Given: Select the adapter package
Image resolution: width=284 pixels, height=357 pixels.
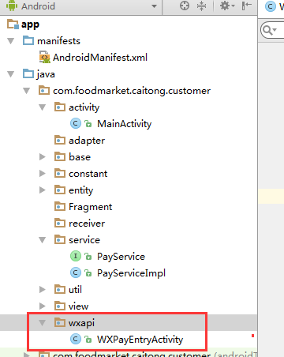Looking at the screenshot, I should coord(87,141).
